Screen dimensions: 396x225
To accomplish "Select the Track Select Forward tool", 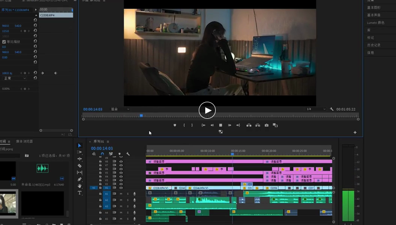I will (x=80, y=152).
